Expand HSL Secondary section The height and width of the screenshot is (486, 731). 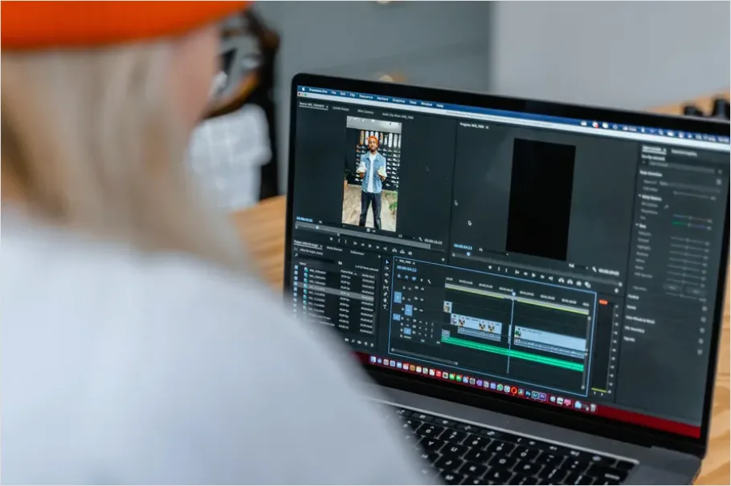(635, 330)
